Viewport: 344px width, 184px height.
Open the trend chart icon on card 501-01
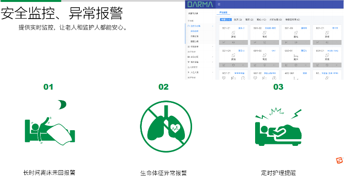pyautogui.click(x=224, y=42)
